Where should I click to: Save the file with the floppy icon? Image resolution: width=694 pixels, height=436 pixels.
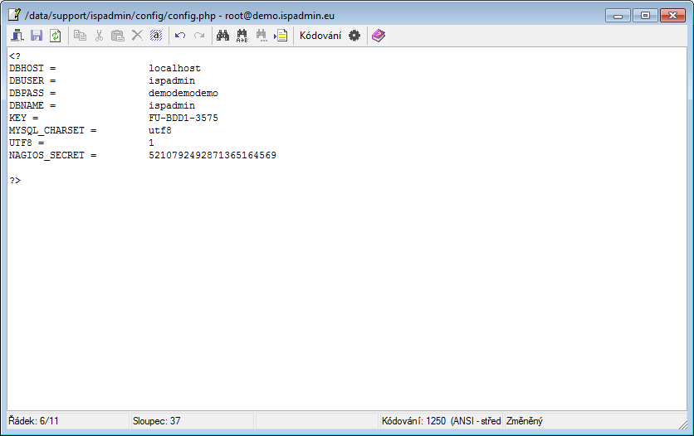(37, 36)
